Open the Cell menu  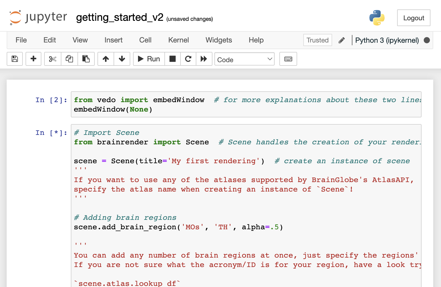pos(145,40)
